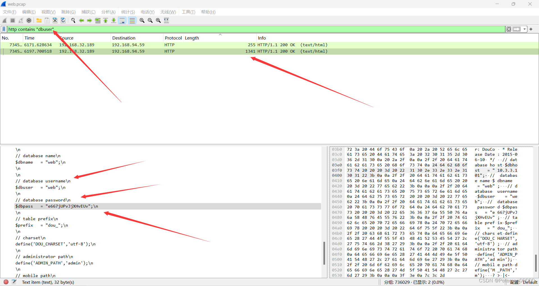Zoom out main window text
Image resolution: width=539 pixels, height=286 pixels.
(x=150, y=20)
